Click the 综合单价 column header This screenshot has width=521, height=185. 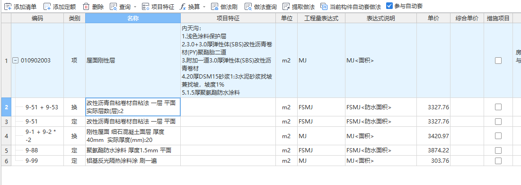467,18
